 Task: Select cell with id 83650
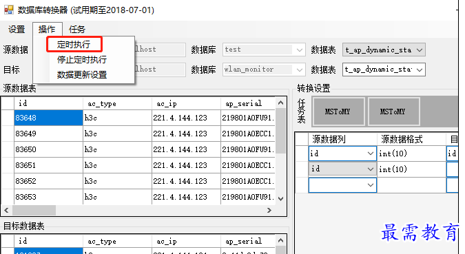tap(48, 149)
